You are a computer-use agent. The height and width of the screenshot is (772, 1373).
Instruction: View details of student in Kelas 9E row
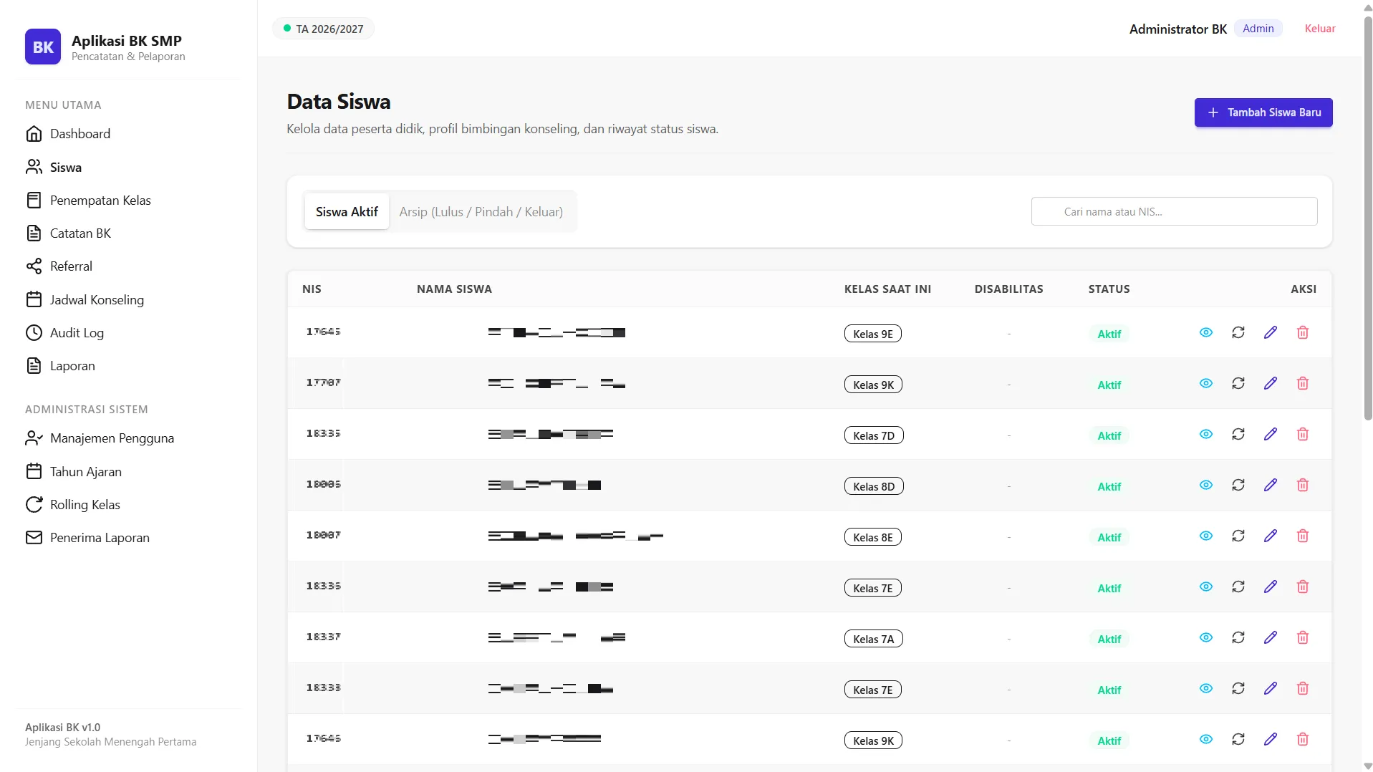[1206, 332]
